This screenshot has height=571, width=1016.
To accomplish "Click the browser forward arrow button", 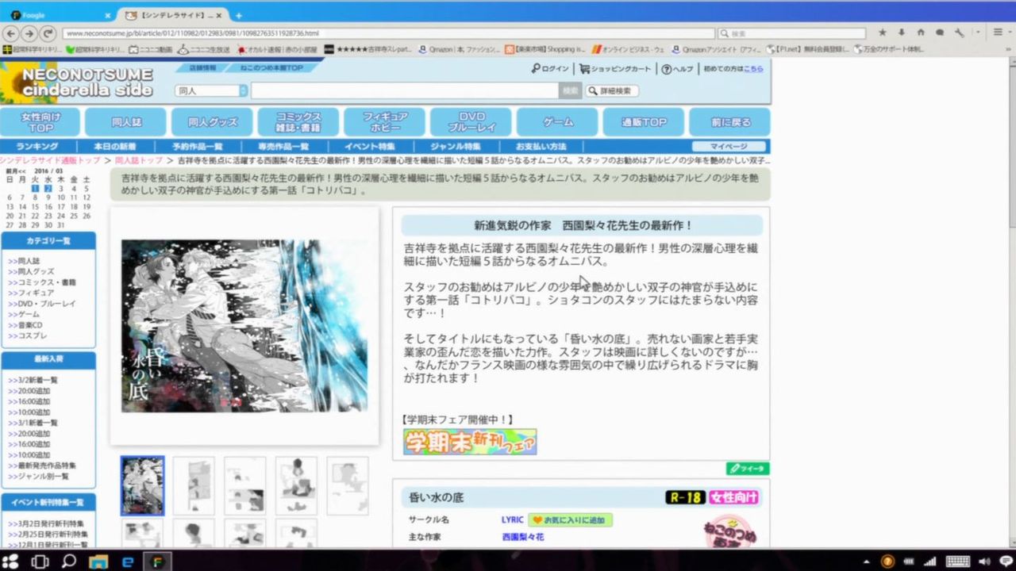I will (x=29, y=33).
